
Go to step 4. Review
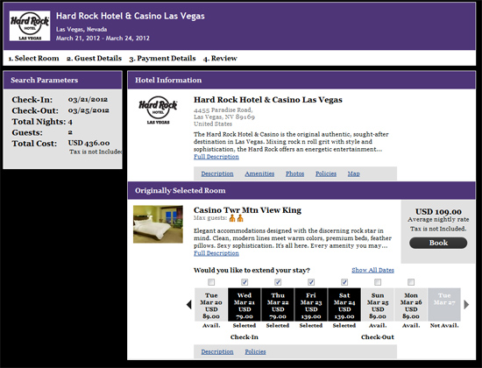[x=220, y=59]
